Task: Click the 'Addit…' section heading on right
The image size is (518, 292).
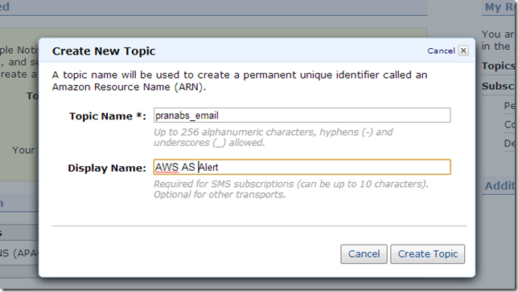Action: click(499, 186)
